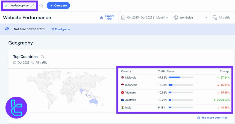Star the website as favorite

pos(41,5)
